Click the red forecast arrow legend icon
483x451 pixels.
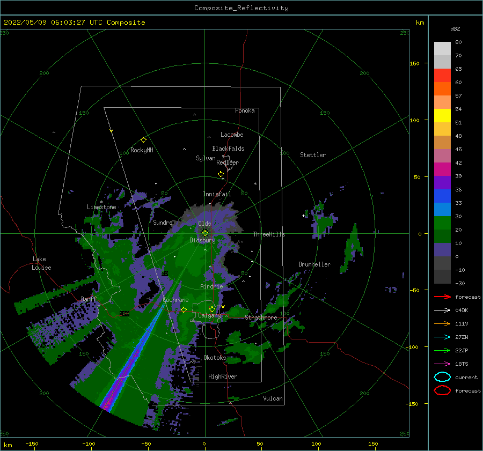coord(442,297)
